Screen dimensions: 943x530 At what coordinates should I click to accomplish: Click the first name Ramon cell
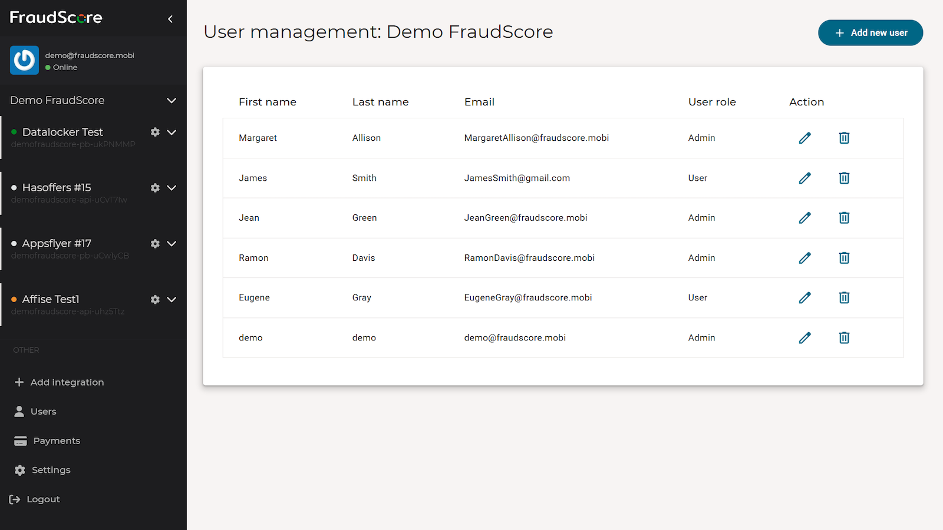253,258
